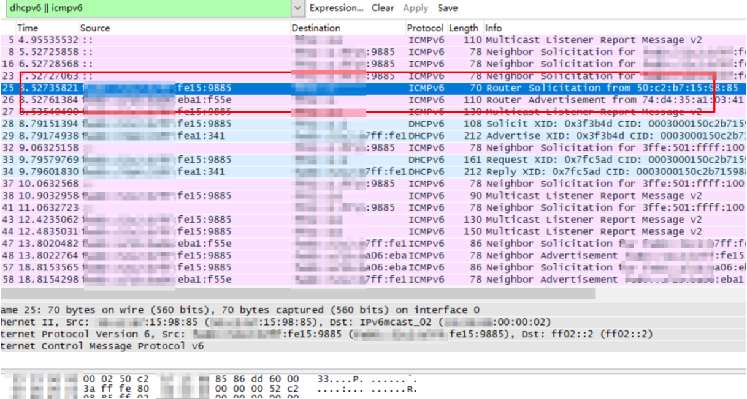Click the horizontal scrollbar under the packet list
This screenshot has width=747, height=399.
297,294
